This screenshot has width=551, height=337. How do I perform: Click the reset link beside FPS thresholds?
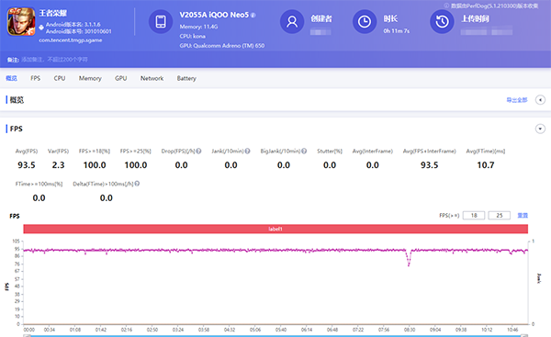pyautogui.click(x=523, y=215)
